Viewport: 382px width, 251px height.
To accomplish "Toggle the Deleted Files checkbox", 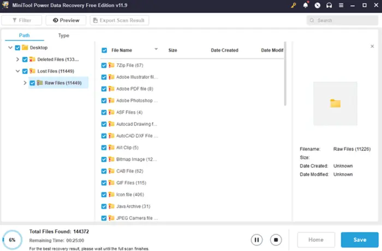I will [25, 59].
